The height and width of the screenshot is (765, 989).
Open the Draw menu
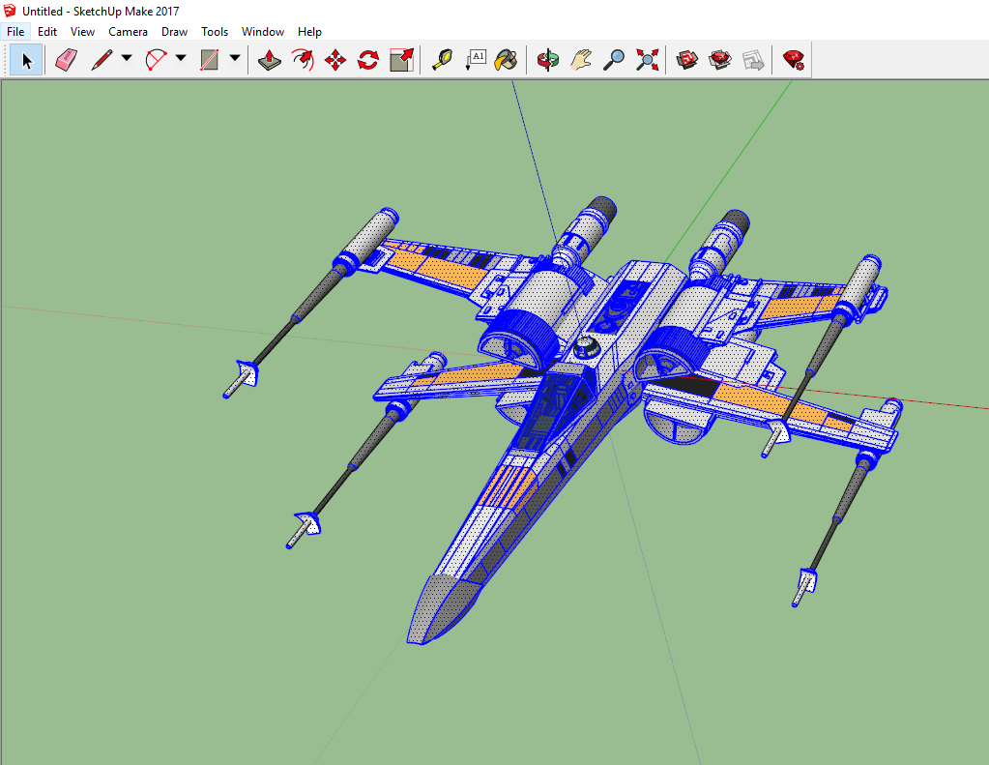click(x=175, y=32)
